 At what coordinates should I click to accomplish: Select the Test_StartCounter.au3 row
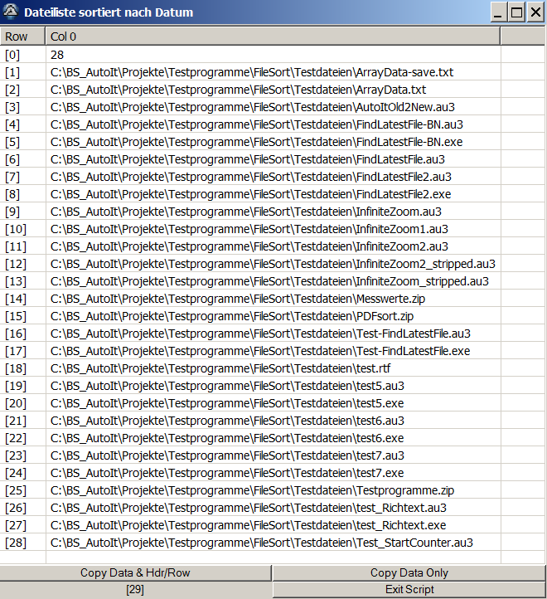[x=261, y=543]
